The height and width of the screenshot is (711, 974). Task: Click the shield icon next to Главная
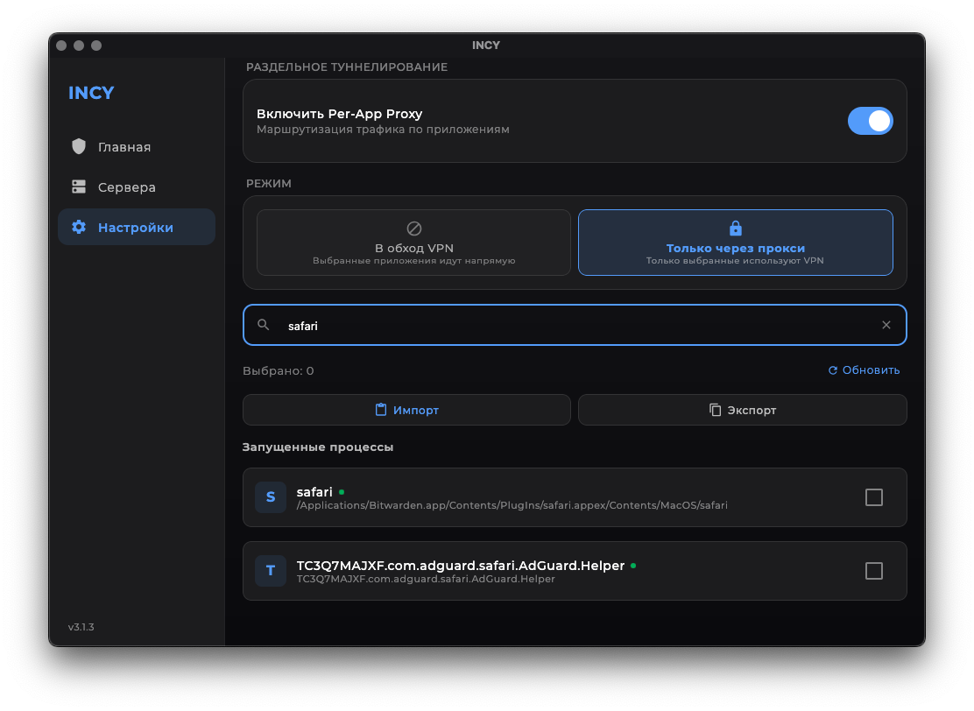(79, 146)
